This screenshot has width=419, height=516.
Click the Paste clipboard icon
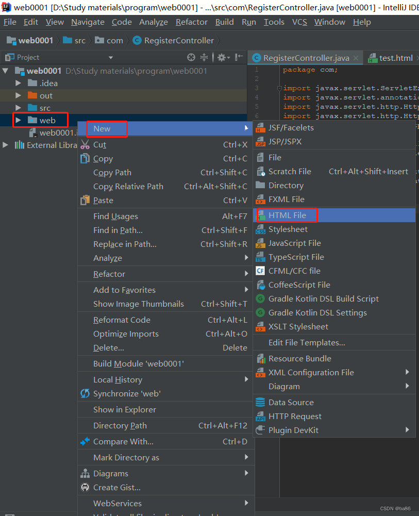point(85,200)
